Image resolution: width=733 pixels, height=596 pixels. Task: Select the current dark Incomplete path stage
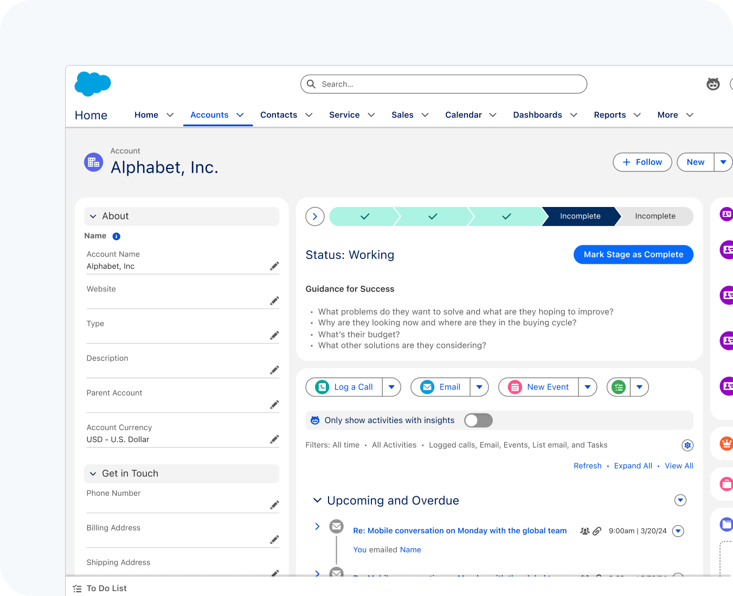tap(580, 216)
